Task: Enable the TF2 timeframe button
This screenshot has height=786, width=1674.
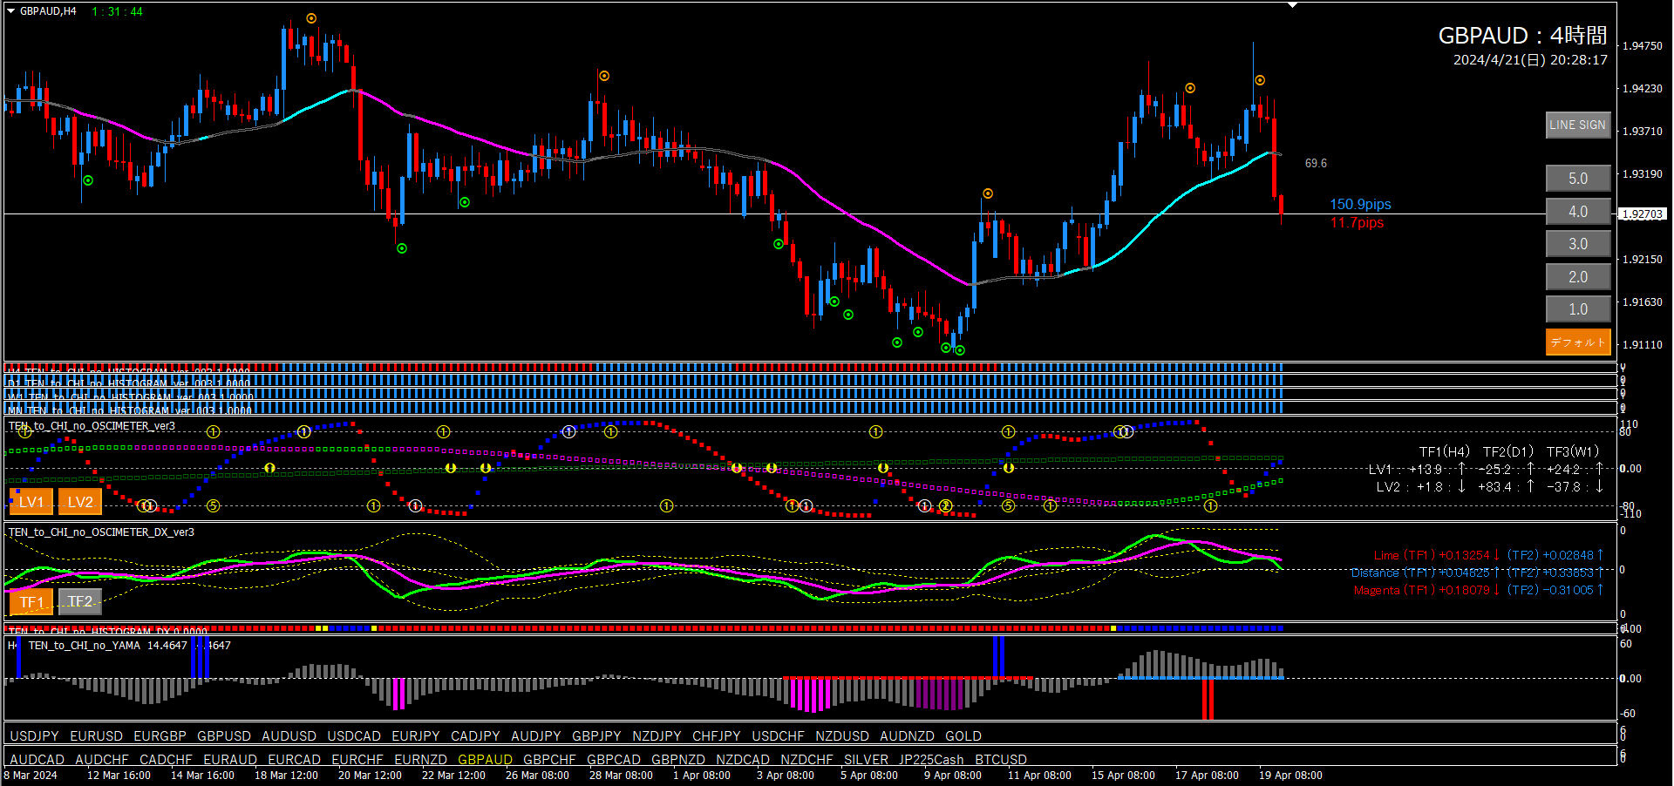Action: pos(80,602)
